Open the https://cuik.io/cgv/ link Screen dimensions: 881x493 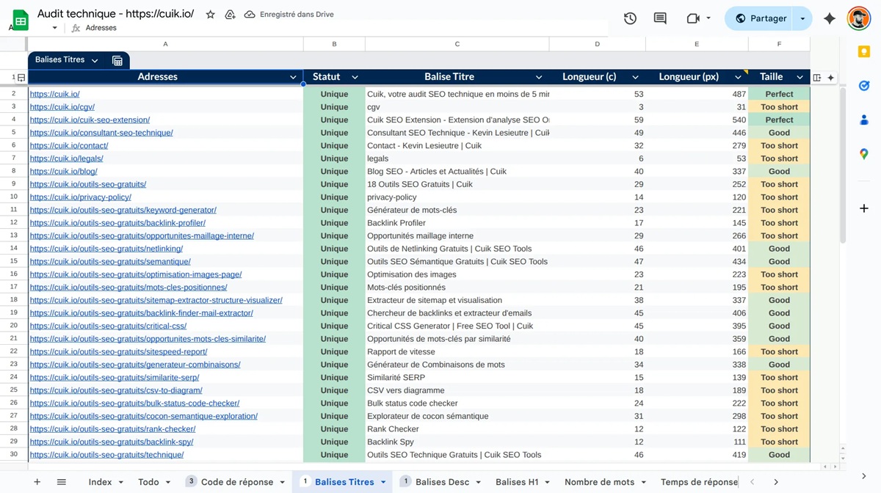click(62, 107)
